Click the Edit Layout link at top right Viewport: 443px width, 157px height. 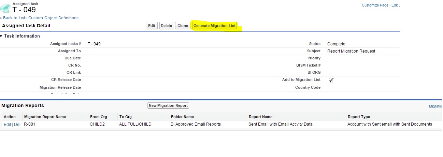coord(395,5)
